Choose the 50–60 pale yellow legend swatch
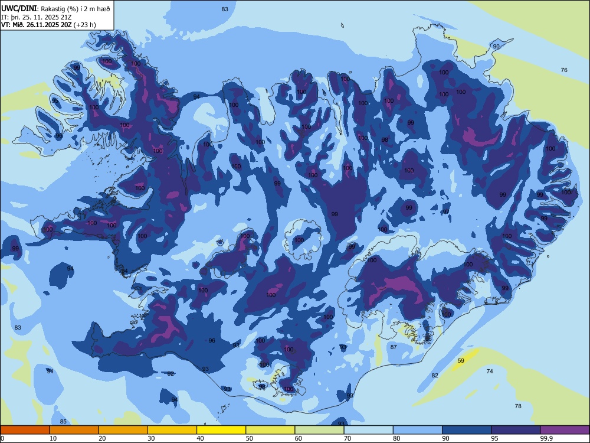This screenshot has width=590, height=443. (270, 430)
